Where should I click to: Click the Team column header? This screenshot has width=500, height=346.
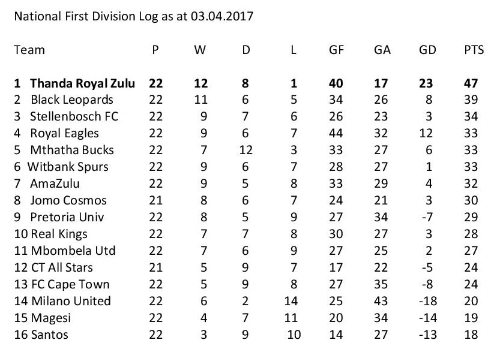point(29,50)
